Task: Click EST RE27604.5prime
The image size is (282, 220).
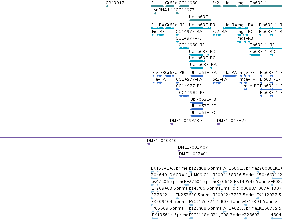Action: tap(200, 182)
